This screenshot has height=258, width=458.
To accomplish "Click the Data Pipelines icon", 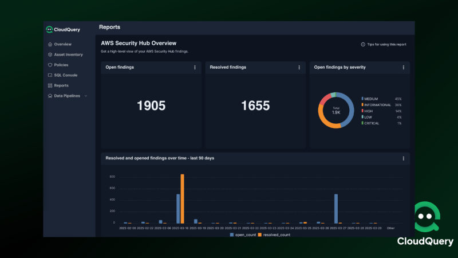I will pyautogui.click(x=50, y=96).
